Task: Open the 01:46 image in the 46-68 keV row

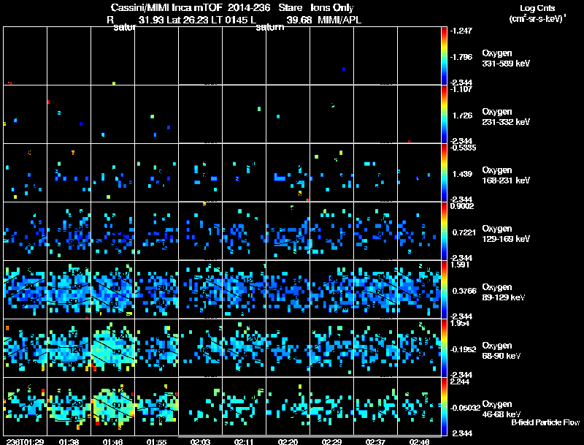Action: (113, 407)
